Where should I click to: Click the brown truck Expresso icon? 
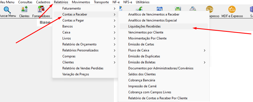210,10
